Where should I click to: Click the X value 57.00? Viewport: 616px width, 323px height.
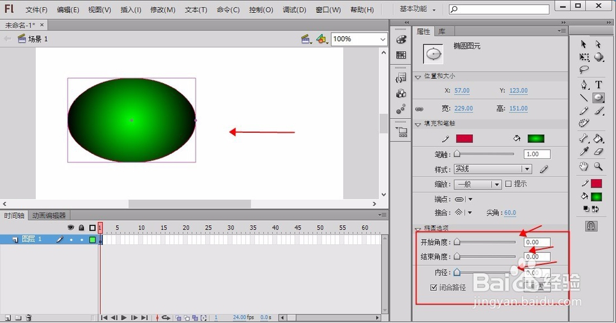(462, 90)
